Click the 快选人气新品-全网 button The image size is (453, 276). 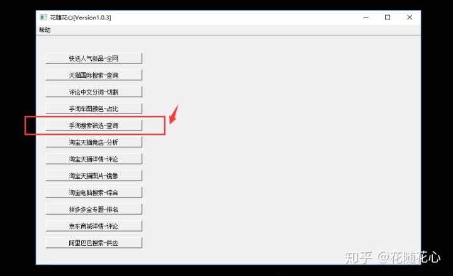[94, 58]
